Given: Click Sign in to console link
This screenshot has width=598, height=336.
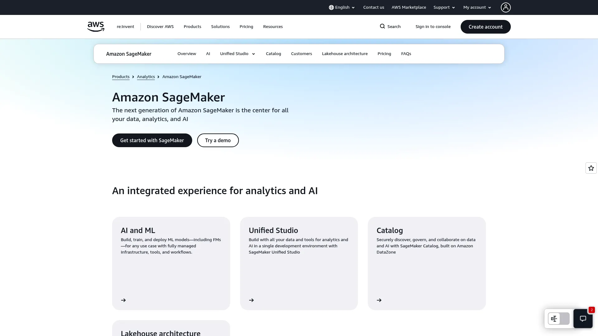Looking at the screenshot, I should point(433,27).
